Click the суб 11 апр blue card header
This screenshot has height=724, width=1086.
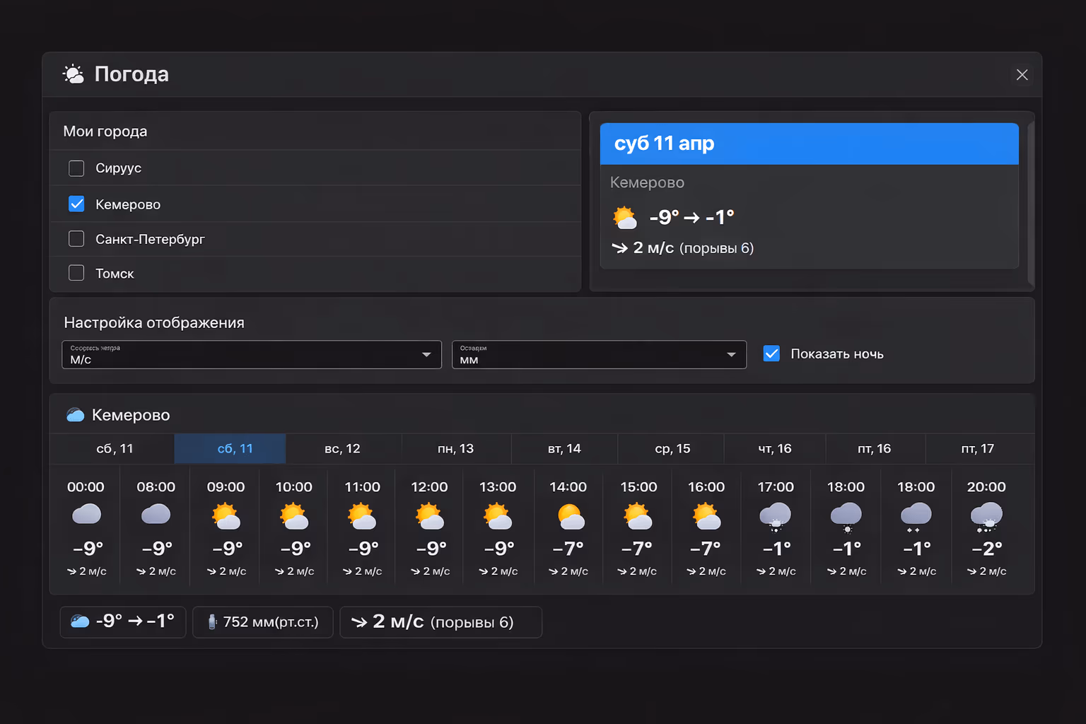(809, 144)
